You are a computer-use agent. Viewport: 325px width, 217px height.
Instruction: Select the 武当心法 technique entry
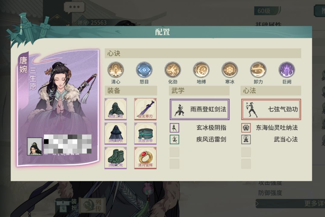coord(270,139)
